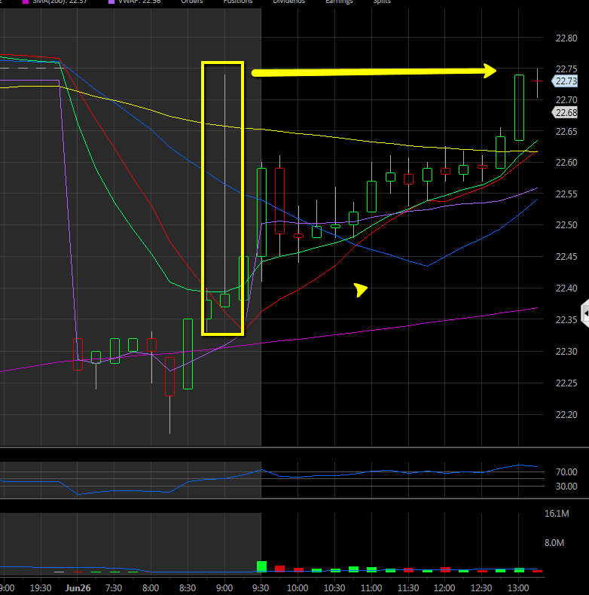Screen dimensions: 589x595
Task: Click the tall white candle at 13:00
Action: tap(519, 108)
